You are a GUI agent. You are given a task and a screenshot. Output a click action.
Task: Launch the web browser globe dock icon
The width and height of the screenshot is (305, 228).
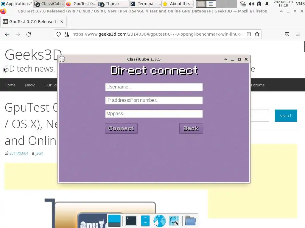pyautogui.click(x=160, y=221)
